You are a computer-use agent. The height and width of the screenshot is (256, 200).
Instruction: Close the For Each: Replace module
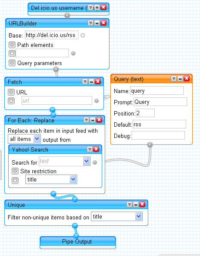click(x=99, y=120)
